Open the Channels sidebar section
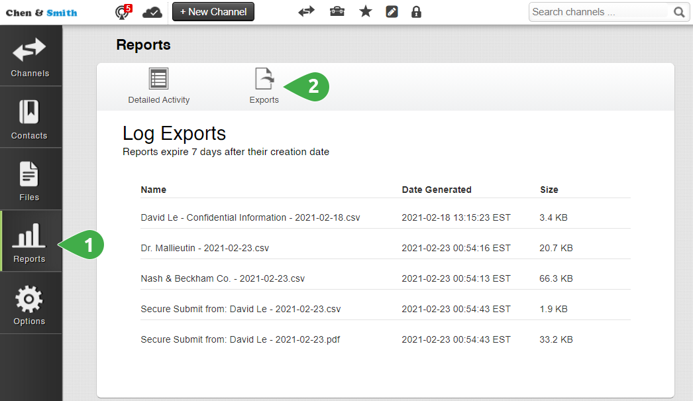The image size is (693, 401). point(30,56)
